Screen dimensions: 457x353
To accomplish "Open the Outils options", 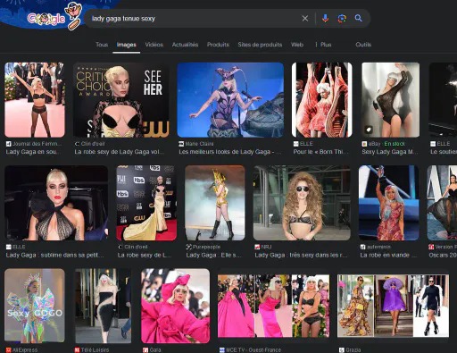I will pos(363,45).
